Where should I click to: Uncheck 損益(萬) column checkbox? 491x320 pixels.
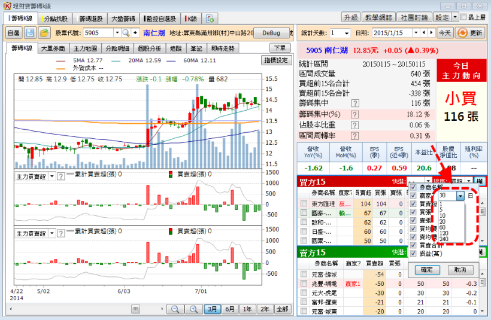pyautogui.click(x=413, y=253)
